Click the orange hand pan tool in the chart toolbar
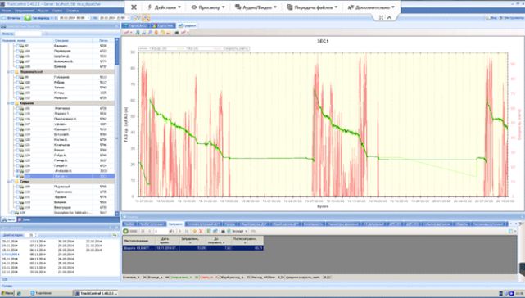The width and height of the screenshot is (525, 298). coord(156,33)
